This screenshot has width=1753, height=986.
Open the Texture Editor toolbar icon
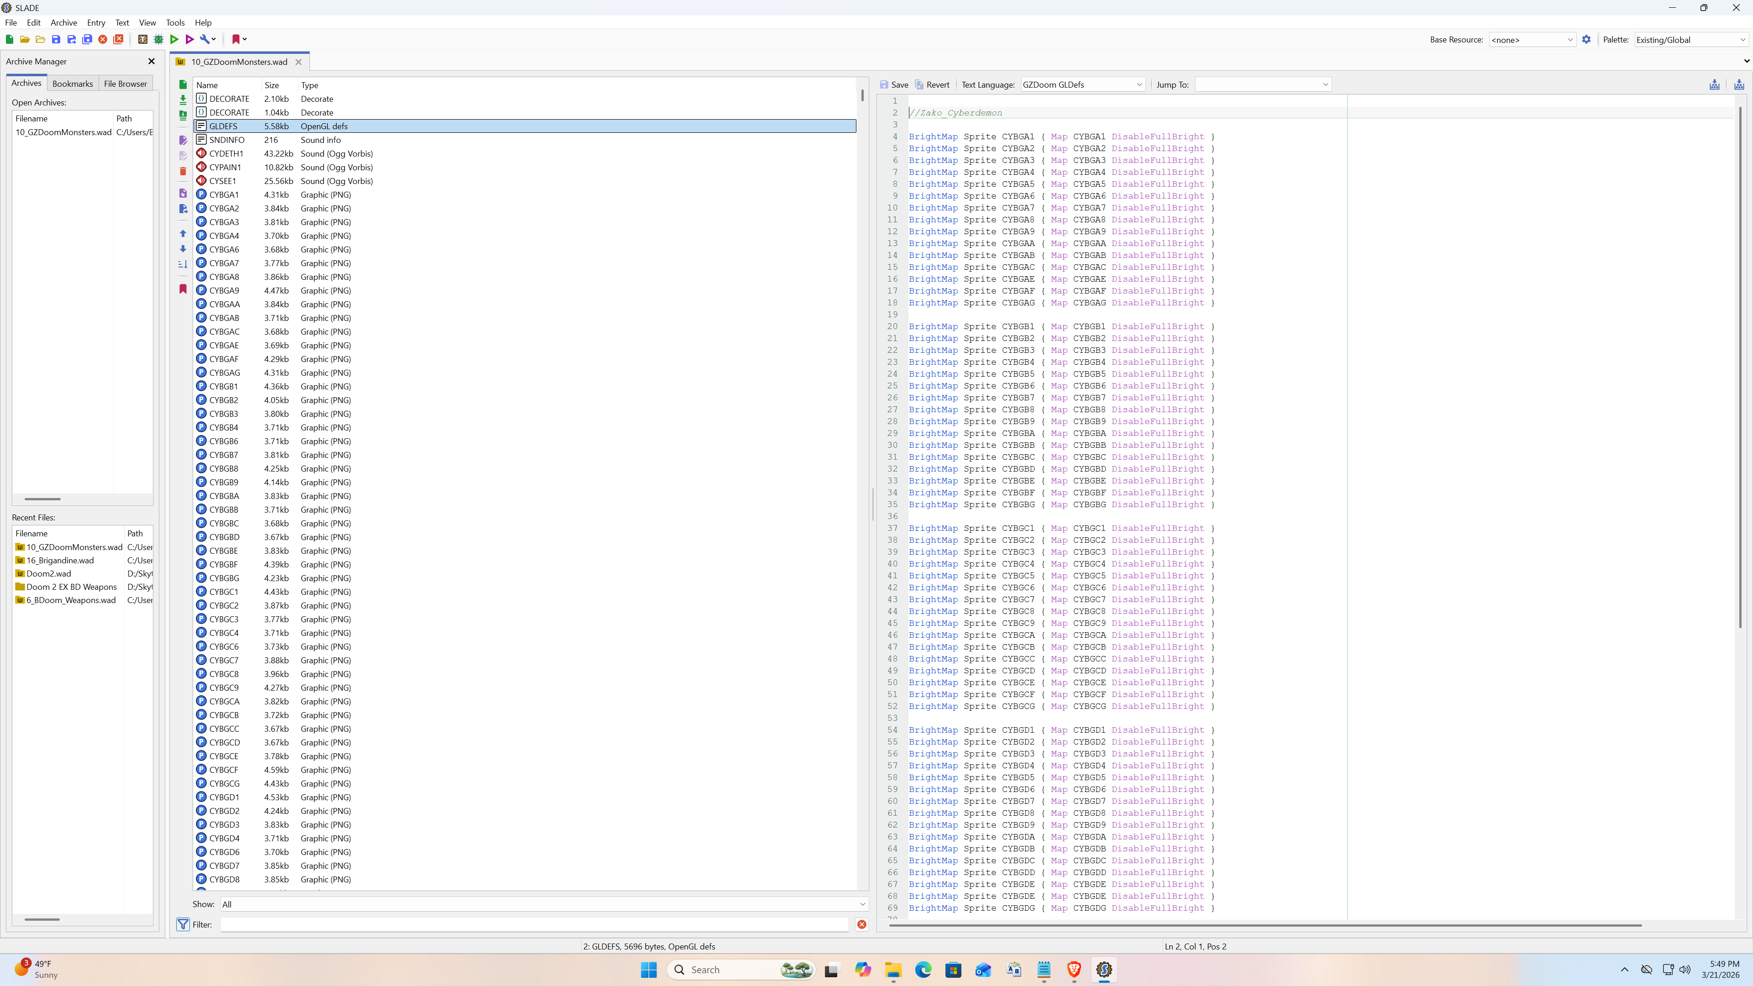143,39
